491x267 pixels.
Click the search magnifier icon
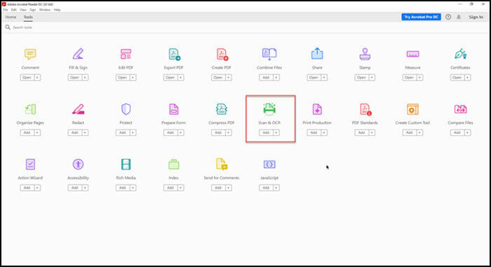pyautogui.click(x=8, y=27)
